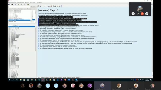This screenshot has height=90, width=161.
Task: Click the chapter list scrollbar
Action: (35, 16)
